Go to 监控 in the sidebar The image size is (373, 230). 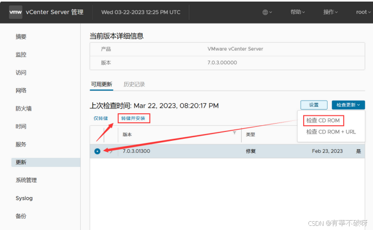click(21, 55)
